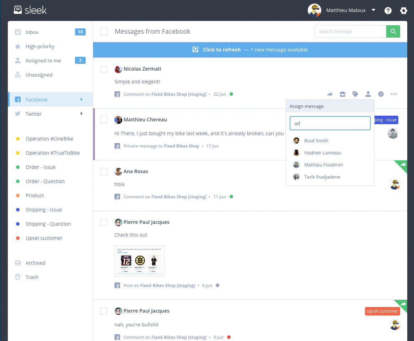
Task: Click assignee avatar on Matthieu Chereau message
Action: 393,133
